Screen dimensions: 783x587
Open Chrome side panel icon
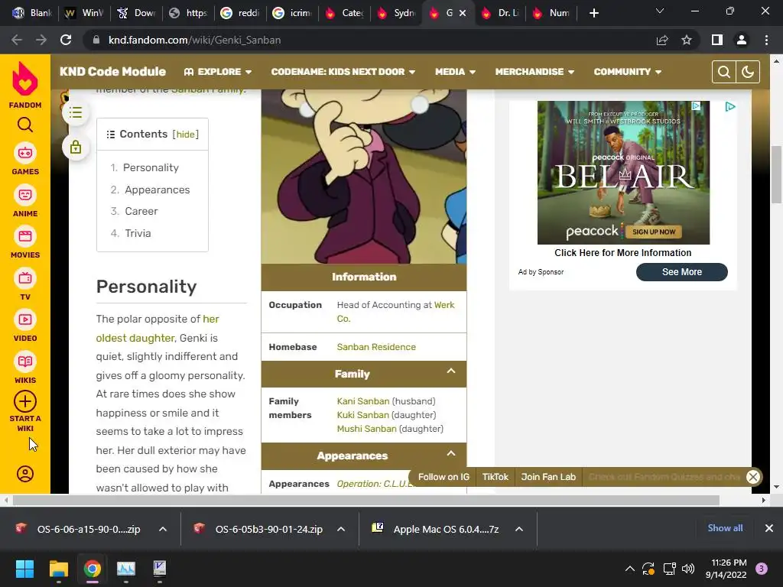[x=717, y=40]
